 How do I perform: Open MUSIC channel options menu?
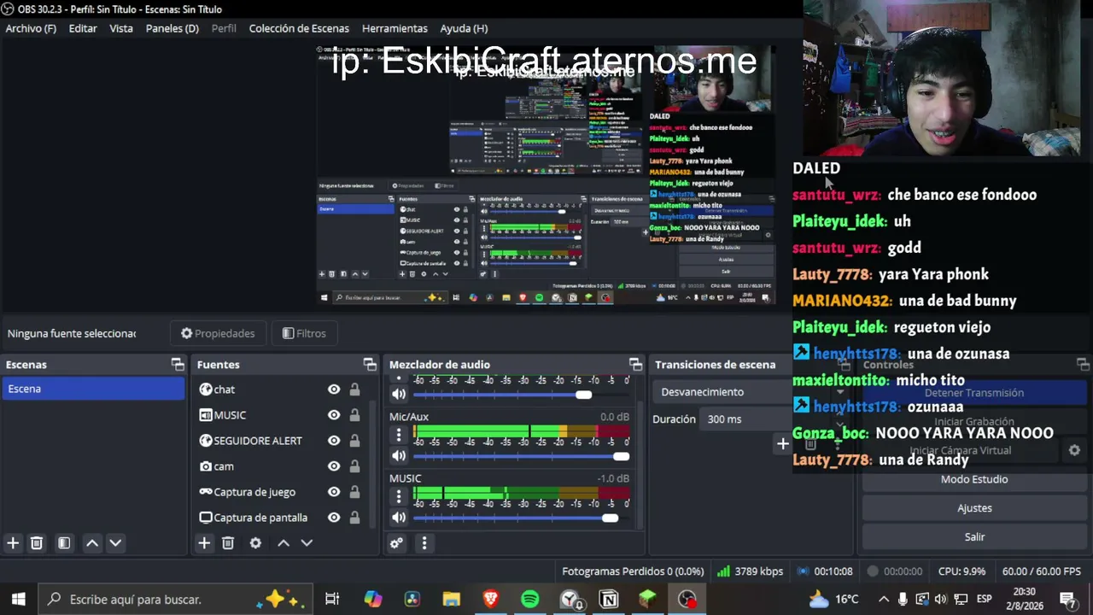click(399, 495)
